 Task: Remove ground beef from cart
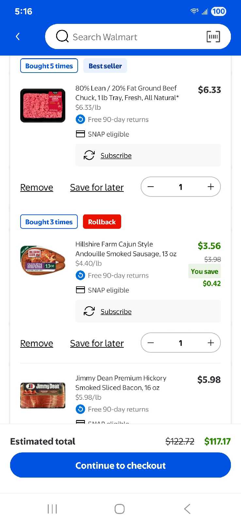pyautogui.click(x=37, y=187)
